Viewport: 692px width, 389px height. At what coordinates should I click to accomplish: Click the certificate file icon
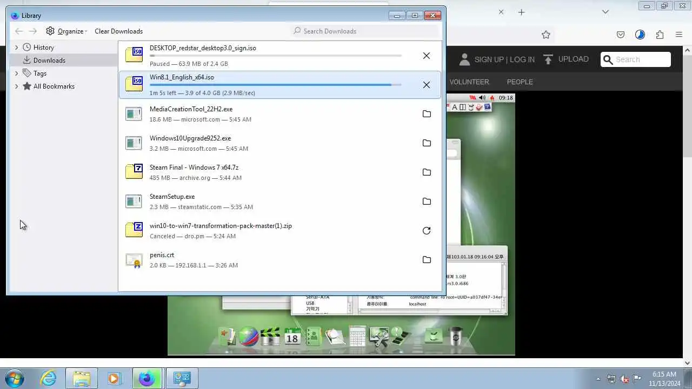(x=134, y=260)
